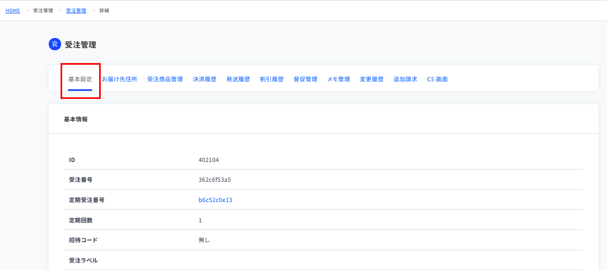Click the non-linked 受注管理 breadcrumb text
Image resolution: width=607 pixels, height=270 pixels.
click(x=43, y=11)
